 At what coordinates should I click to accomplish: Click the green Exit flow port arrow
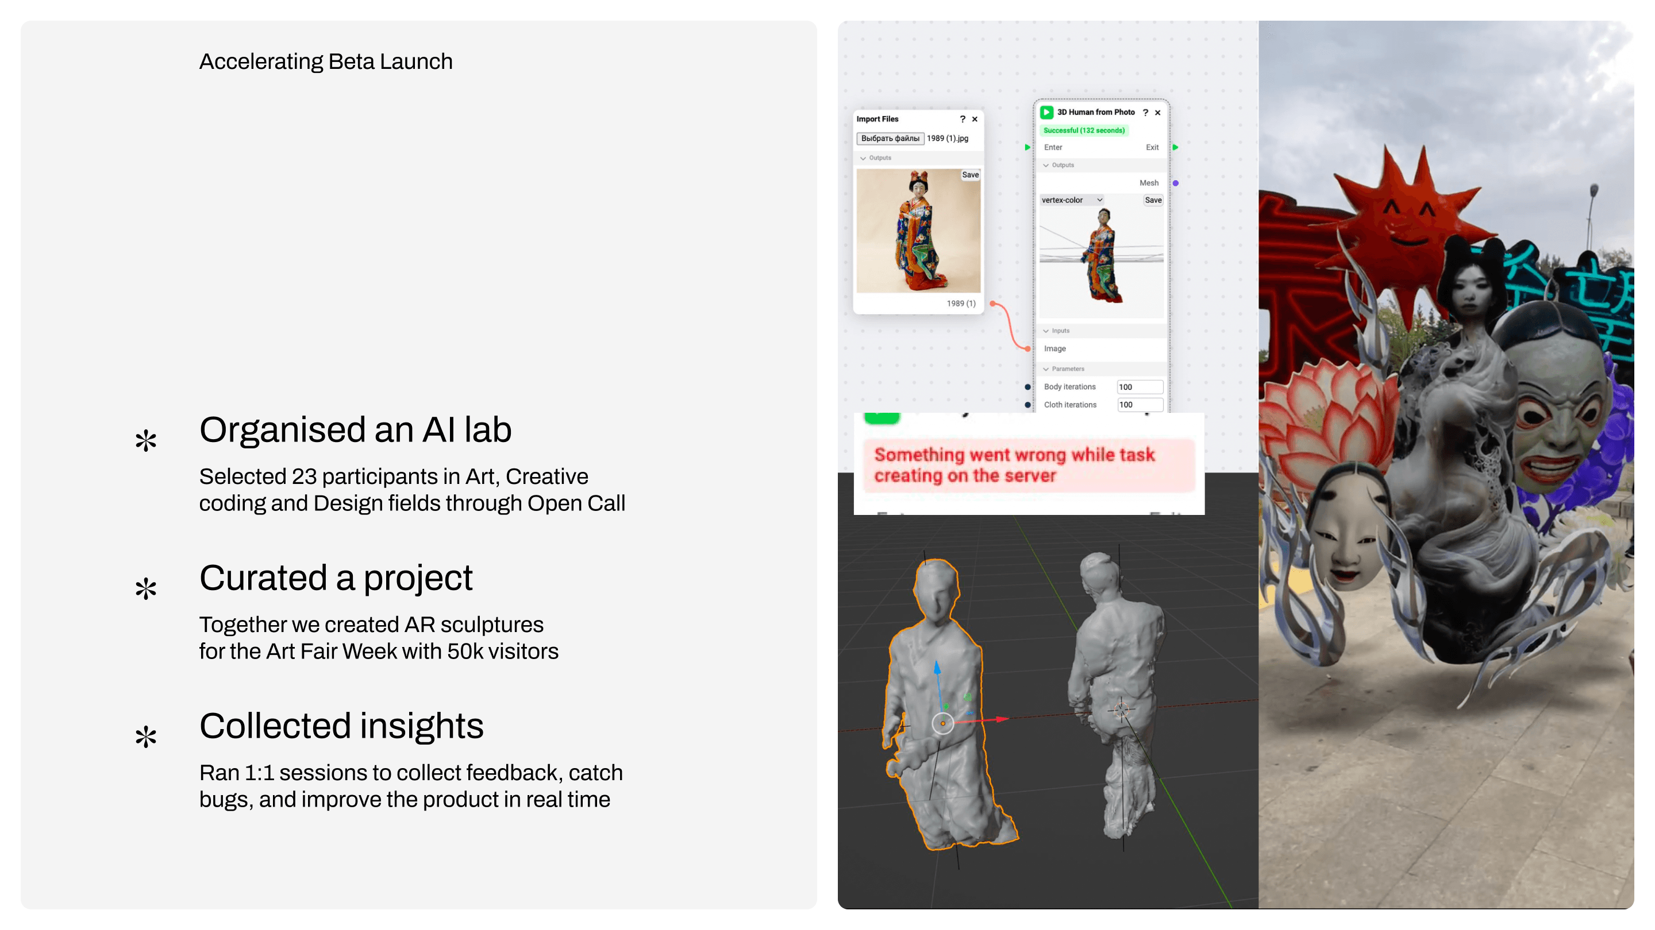[1175, 148]
